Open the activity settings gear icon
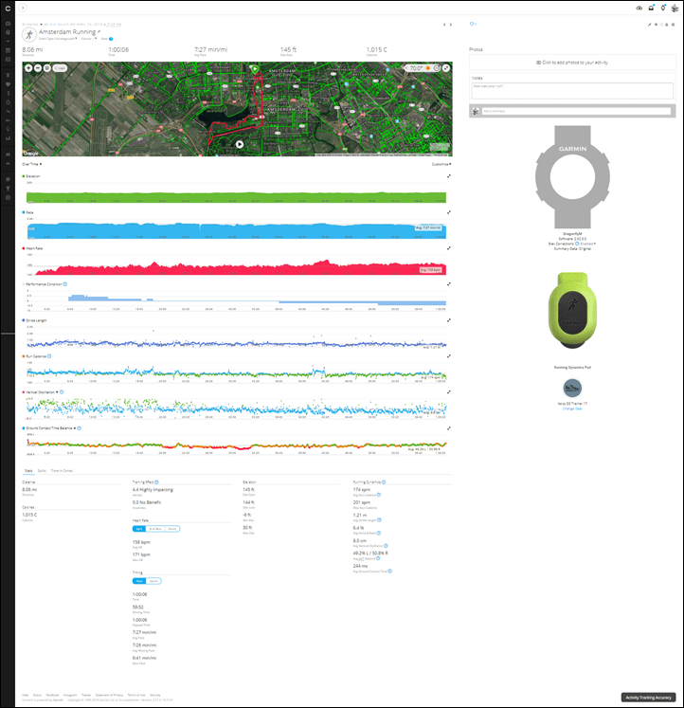Screen dimensions: 684x708 coord(674,25)
